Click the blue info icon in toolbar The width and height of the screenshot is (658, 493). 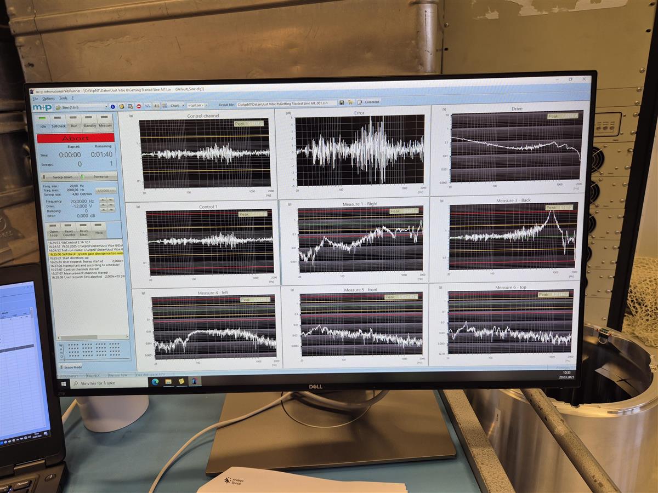pos(113,106)
